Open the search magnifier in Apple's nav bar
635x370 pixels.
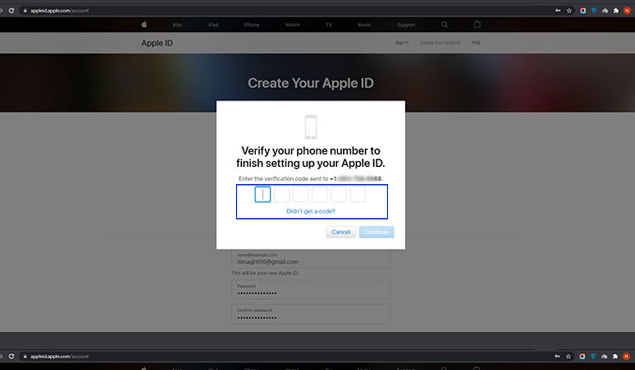(445, 25)
